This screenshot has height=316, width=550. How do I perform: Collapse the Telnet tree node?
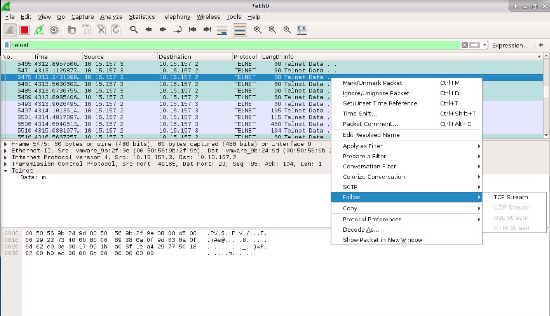tap(5, 171)
